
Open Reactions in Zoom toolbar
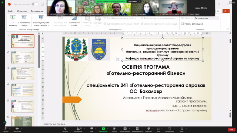[148, 129]
